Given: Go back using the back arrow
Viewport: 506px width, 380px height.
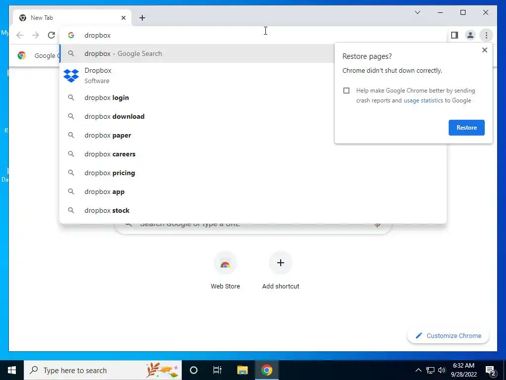Looking at the screenshot, I should (20, 35).
